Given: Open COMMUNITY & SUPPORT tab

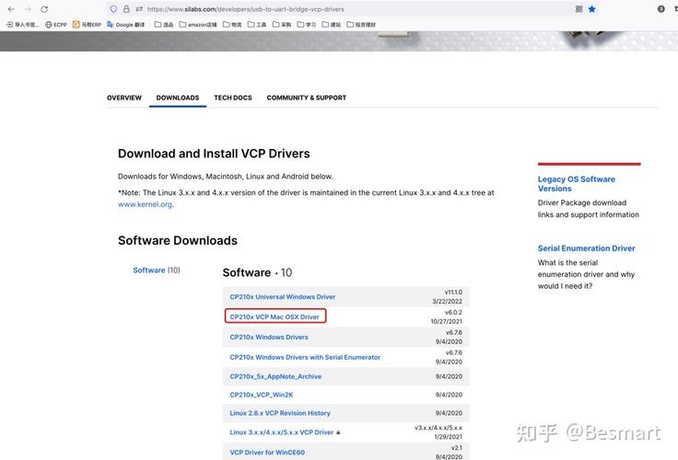Looking at the screenshot, I should coord(307,98).
